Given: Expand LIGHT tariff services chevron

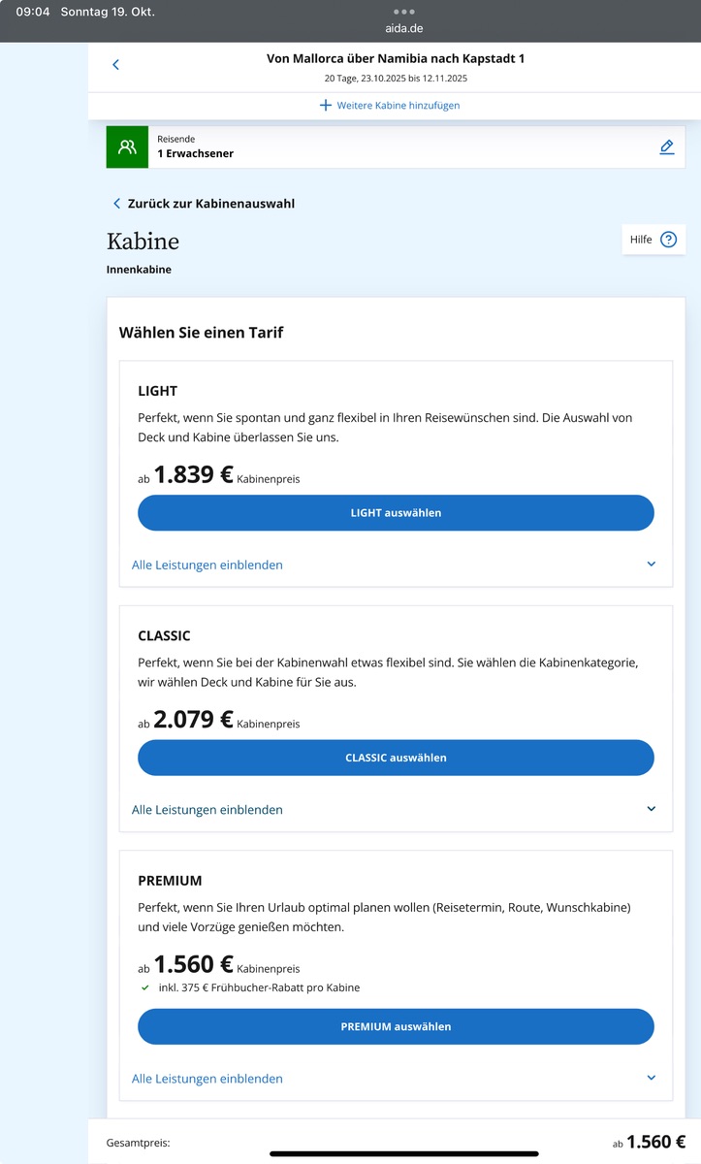Looking at the screenshot, I should pos(652,565).
